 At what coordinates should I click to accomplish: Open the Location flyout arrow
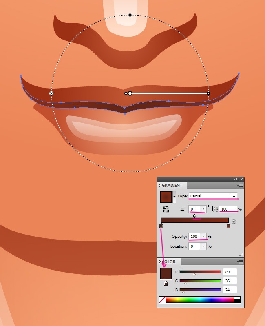click(x=203, y=246)
